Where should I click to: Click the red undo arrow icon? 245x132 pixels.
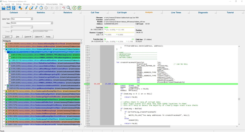[64, 8]
